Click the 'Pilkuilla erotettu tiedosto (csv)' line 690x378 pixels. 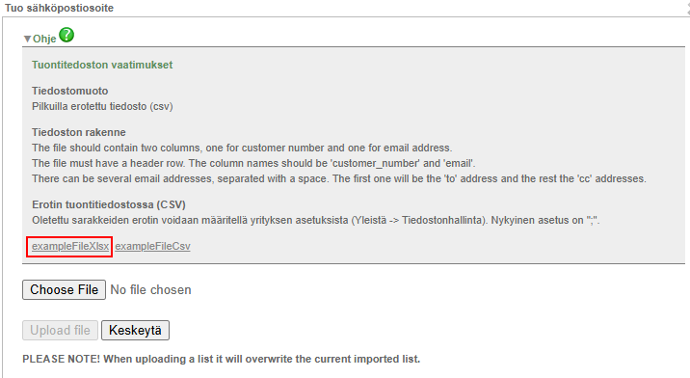tap(102, 107)
